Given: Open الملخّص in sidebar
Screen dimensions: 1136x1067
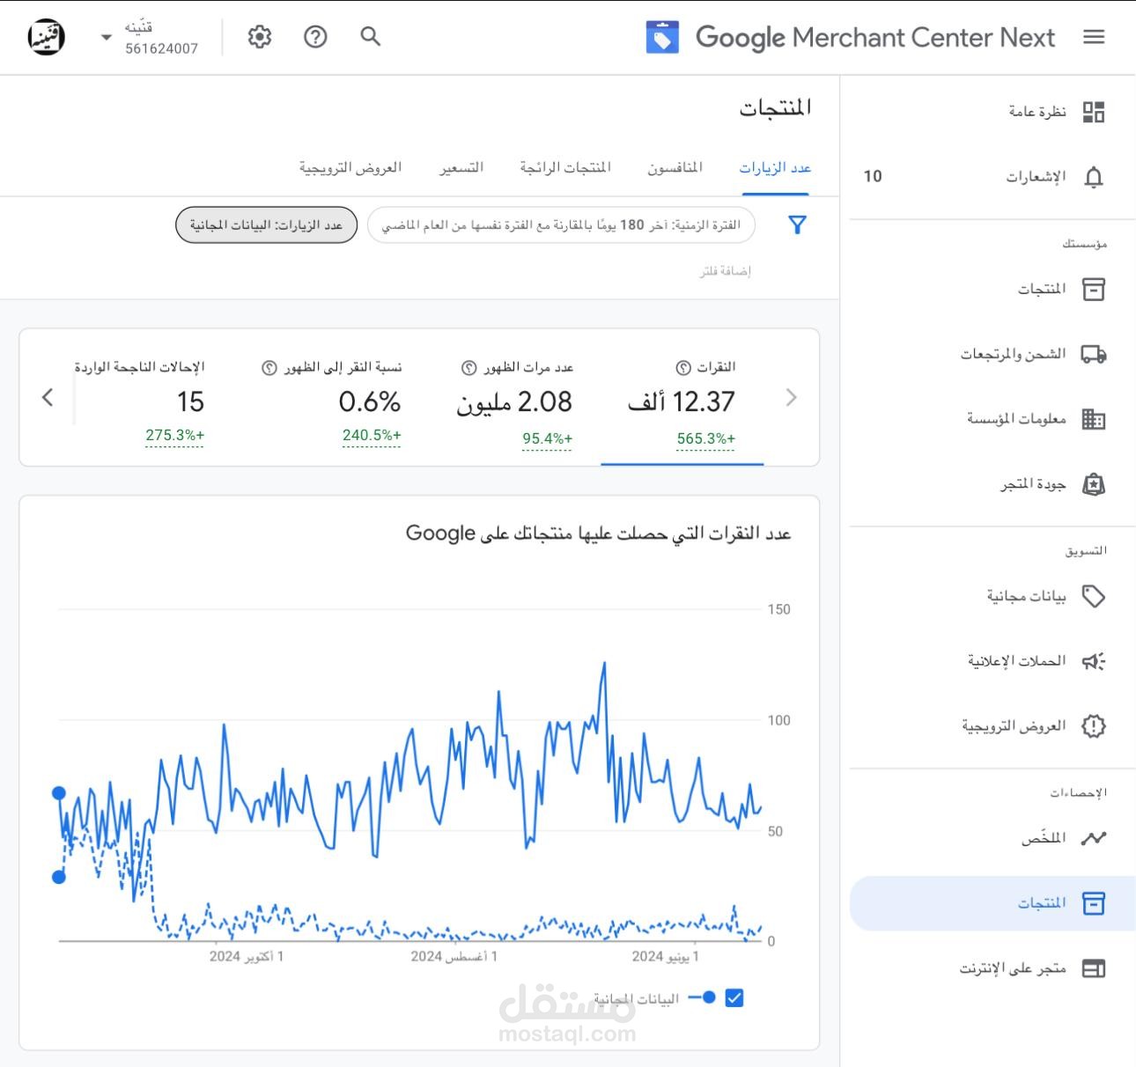Looking at the screenshot, I should pos(1044,838).
